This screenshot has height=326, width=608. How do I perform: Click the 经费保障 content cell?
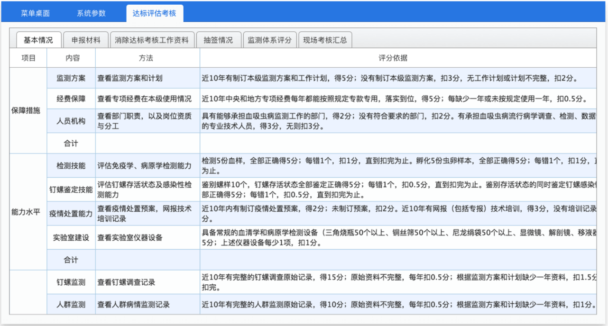click(x=72, y=99)
